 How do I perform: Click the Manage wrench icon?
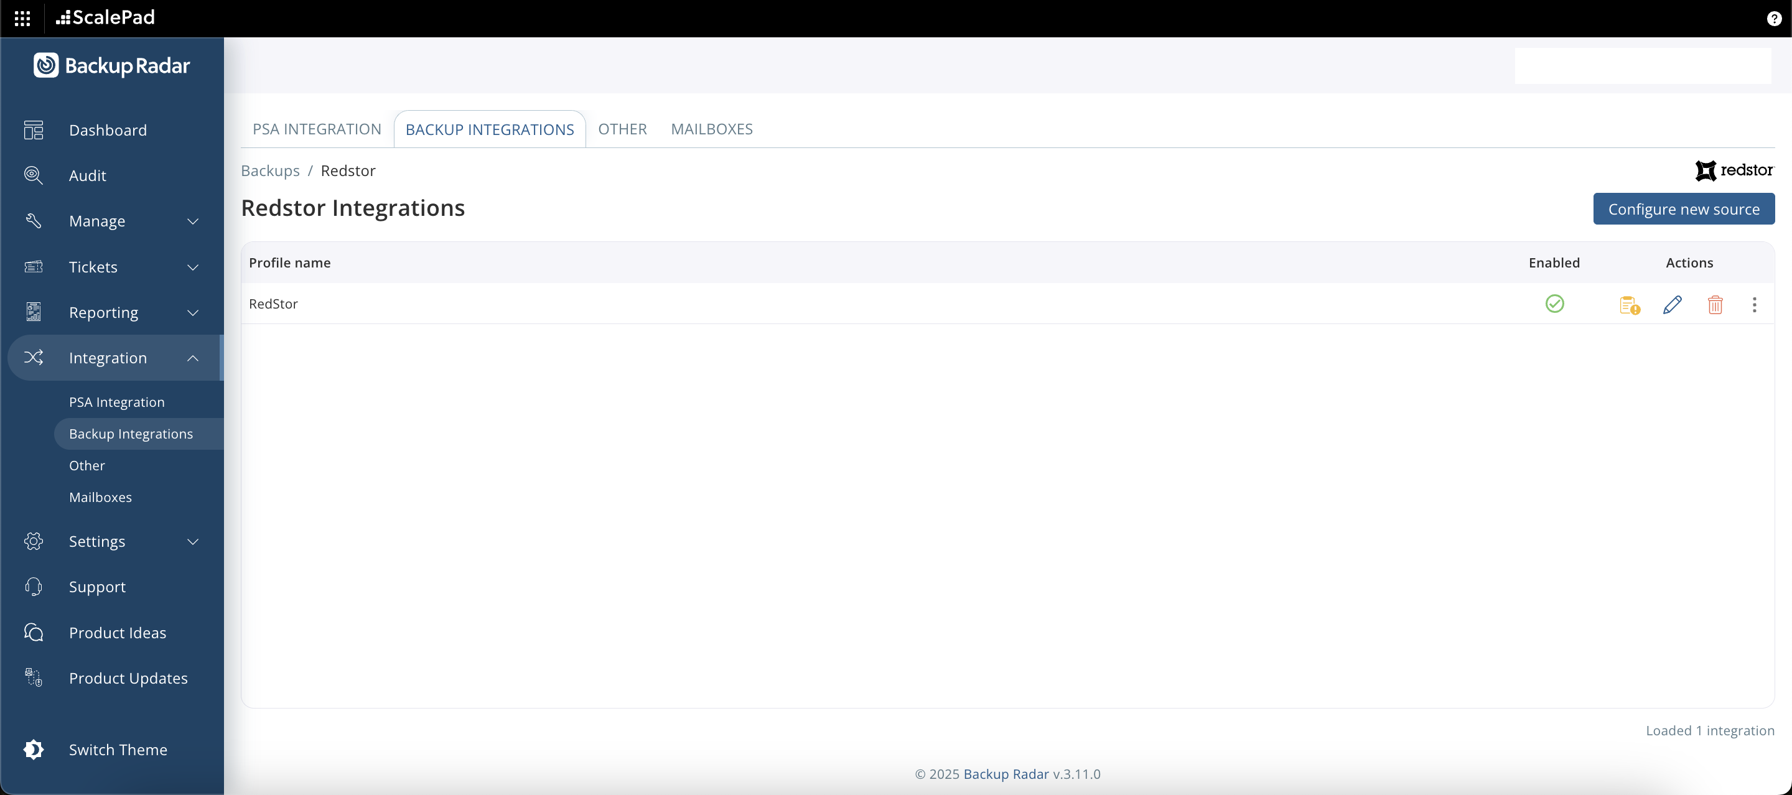pyautogui.click(x=34, y=221)
